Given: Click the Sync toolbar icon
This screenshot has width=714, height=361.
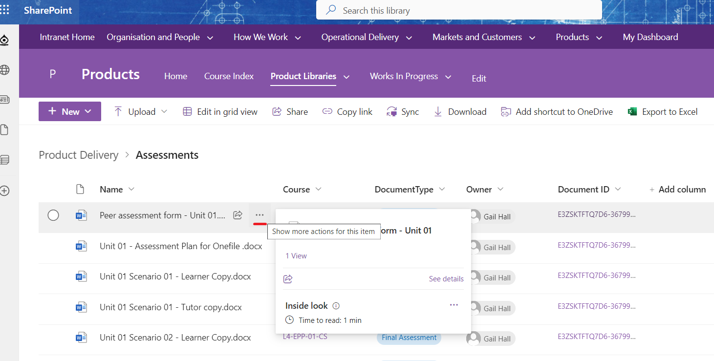Looking at the screenshot, I should pyautogui.click(x=391, y=112).
